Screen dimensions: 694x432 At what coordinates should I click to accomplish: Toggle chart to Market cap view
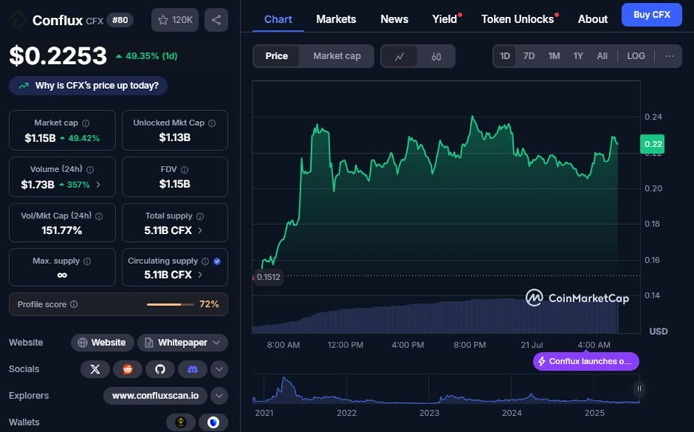tap(337, 56)
